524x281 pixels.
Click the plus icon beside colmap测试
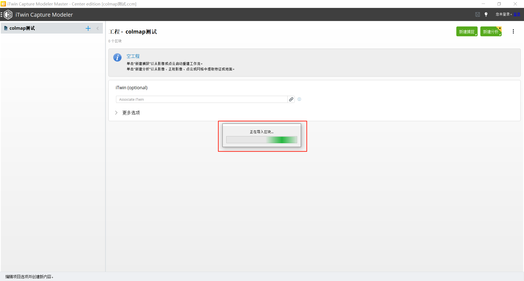tap(88, 28)
